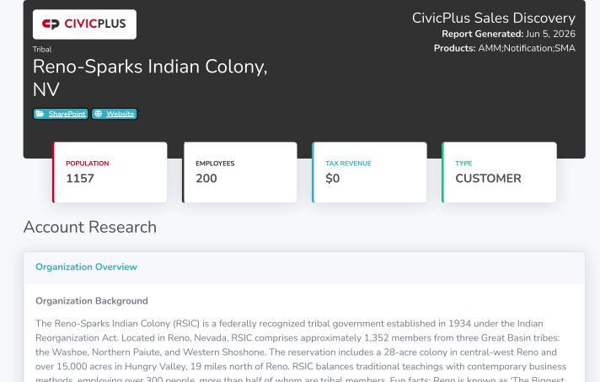Click the globe icon on Website badge
Image resolution: width=600 pixels, height=382 pixels.
coord(99,114)
